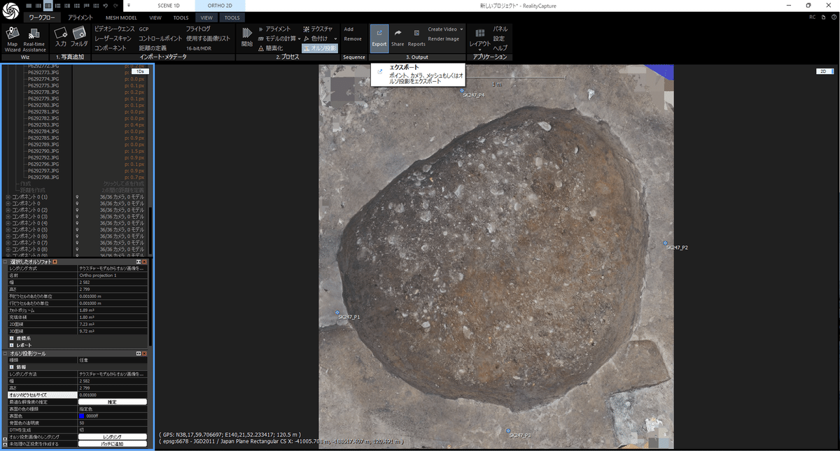The width and height of the screenshot is (840, 451).
Task: Expand the 座標系 section
Action: coord(11,338)
